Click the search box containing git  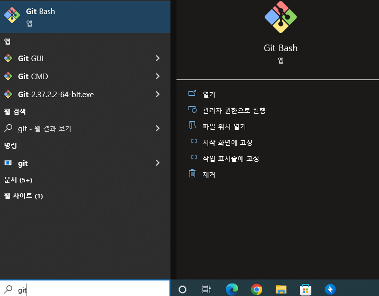point(85,289)
